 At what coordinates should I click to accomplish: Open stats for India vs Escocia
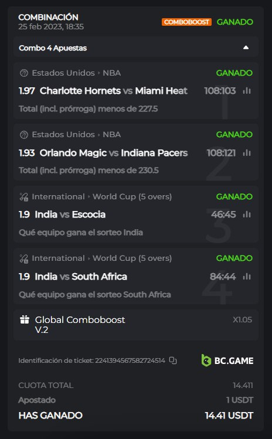pos(247,215)
